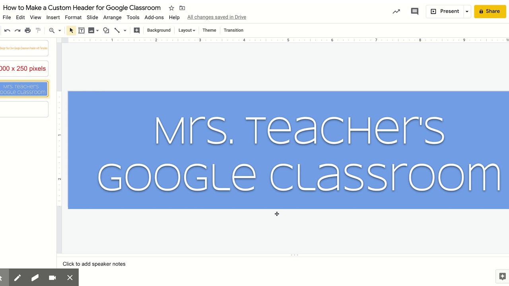Click the Print icon
Screen dimensions: 509x286
pyautogui.click(x=27, y=30)
